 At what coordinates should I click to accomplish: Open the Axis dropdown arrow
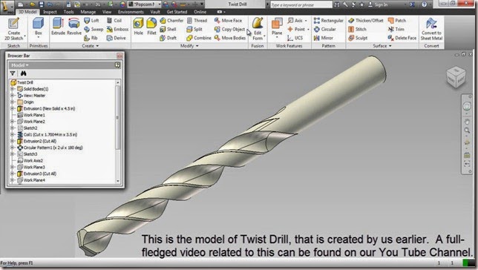tap(306, 21)
